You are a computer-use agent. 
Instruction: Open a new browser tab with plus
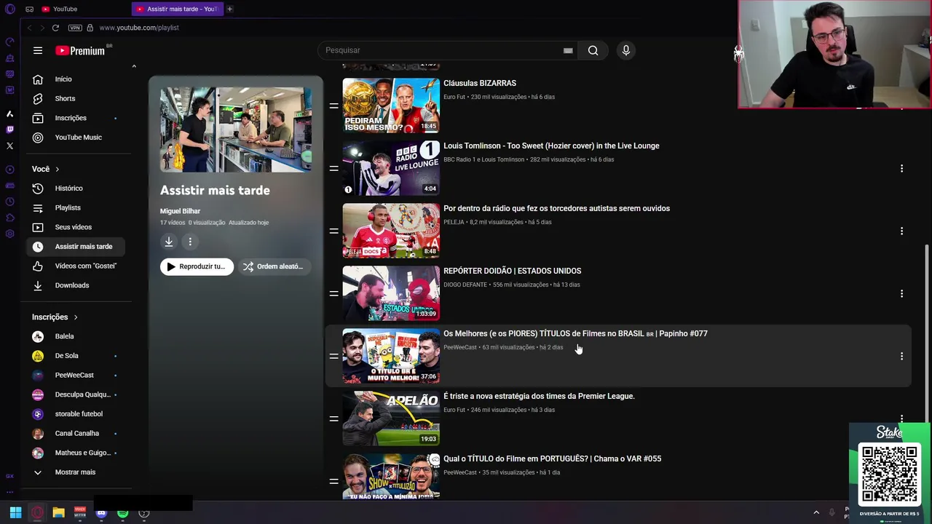(229, 9)
